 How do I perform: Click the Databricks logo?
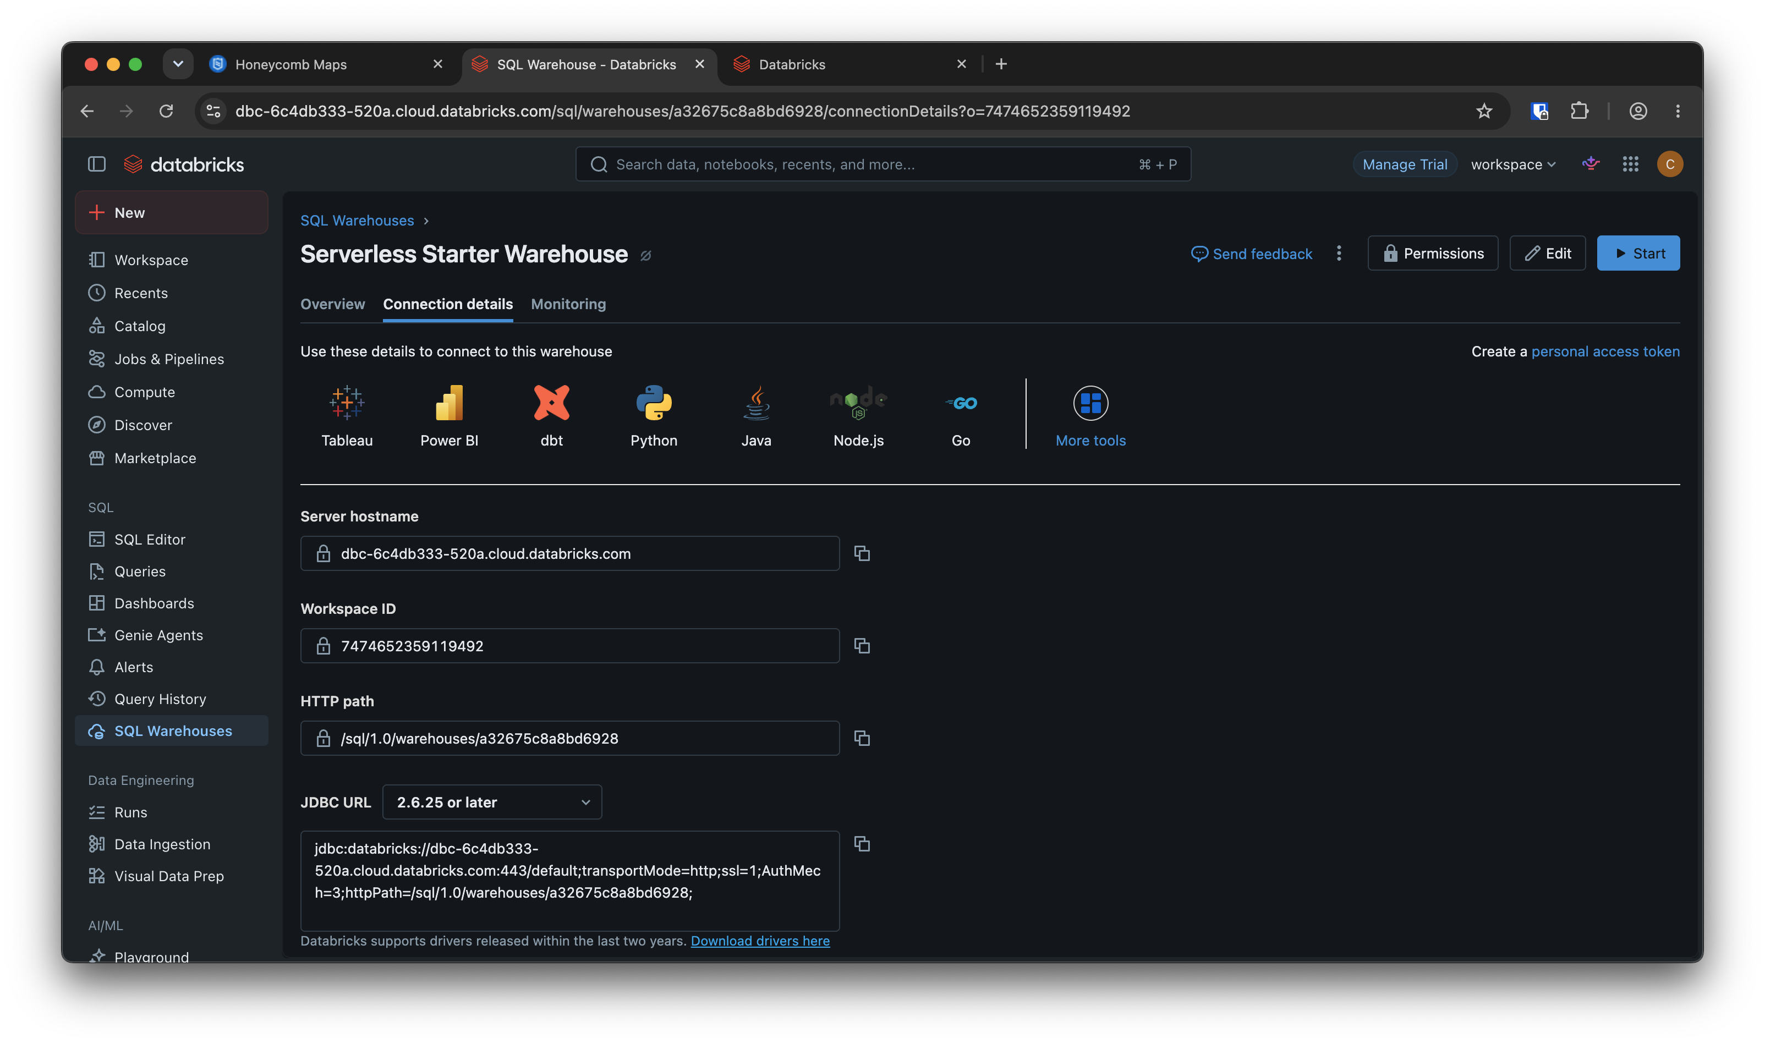click(184, 164)
